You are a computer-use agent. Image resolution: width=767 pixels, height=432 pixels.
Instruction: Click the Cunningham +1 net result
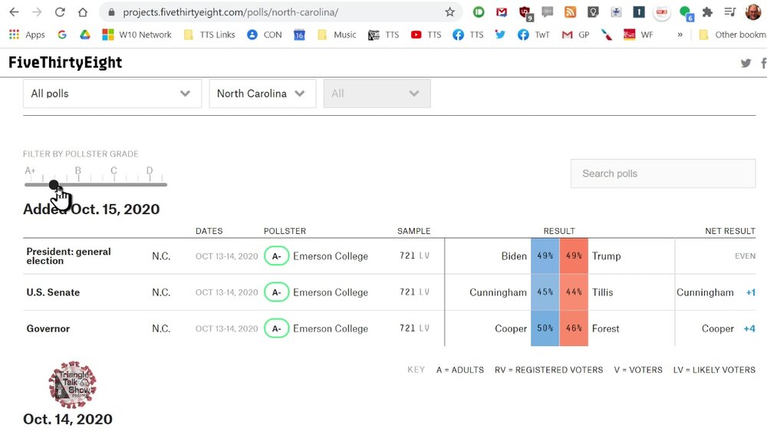(x=716, y=292)
